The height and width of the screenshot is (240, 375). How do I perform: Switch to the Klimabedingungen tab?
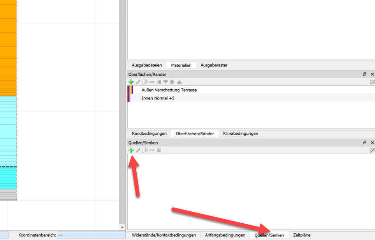tap(241, 134)
